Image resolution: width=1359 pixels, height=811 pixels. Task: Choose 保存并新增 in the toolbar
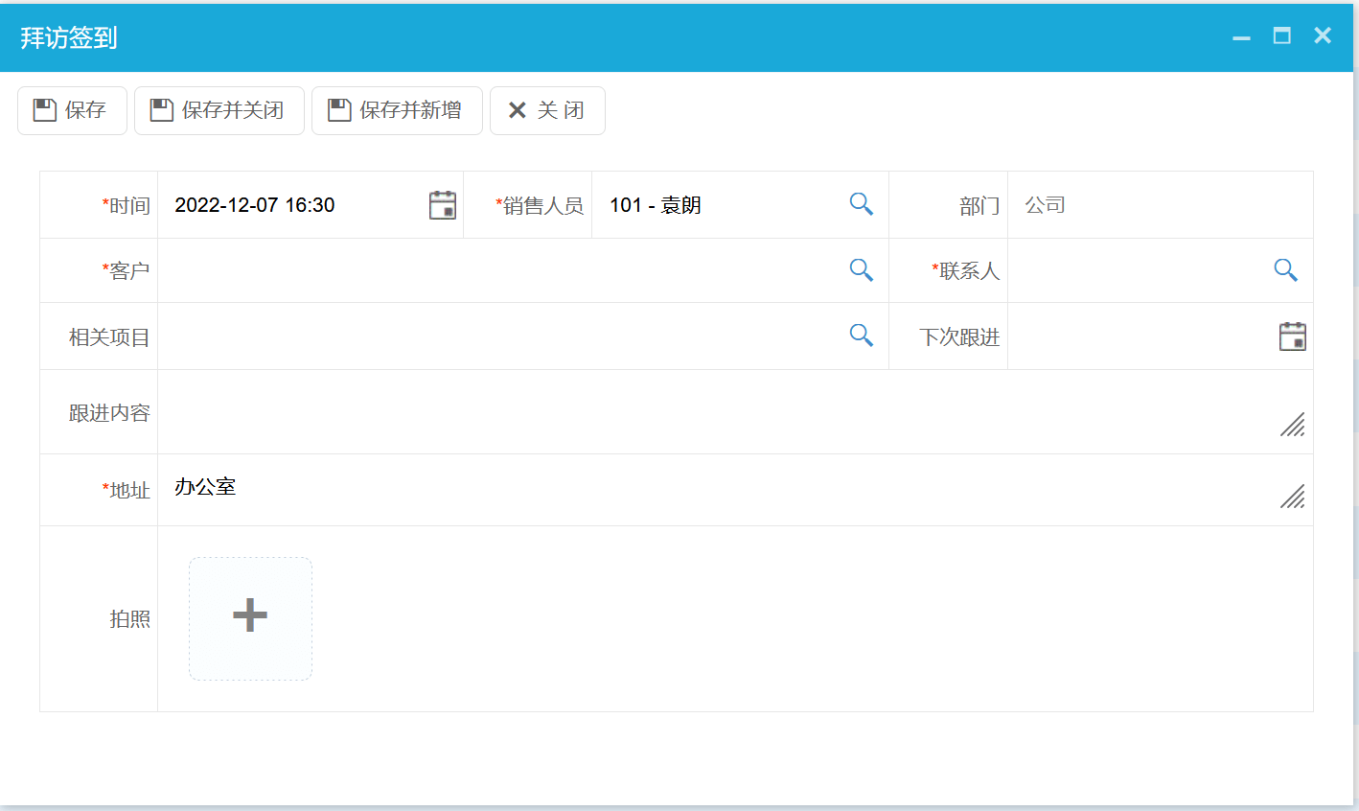[x=397, y=110]
